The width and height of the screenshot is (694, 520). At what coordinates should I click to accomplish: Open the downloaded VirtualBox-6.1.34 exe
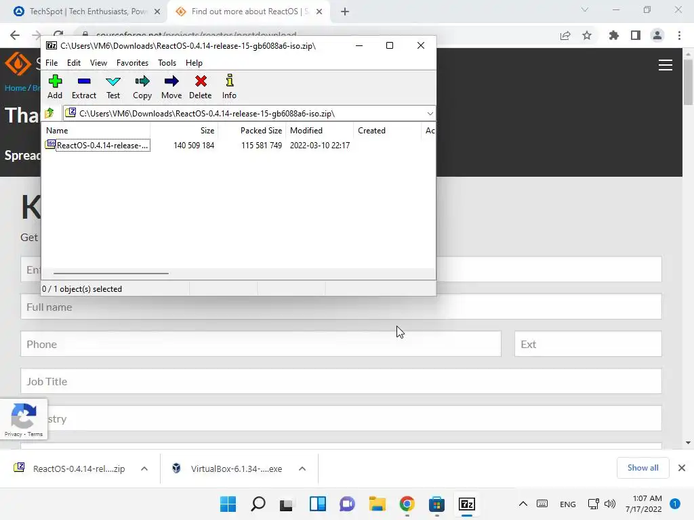tap(227, 469)
